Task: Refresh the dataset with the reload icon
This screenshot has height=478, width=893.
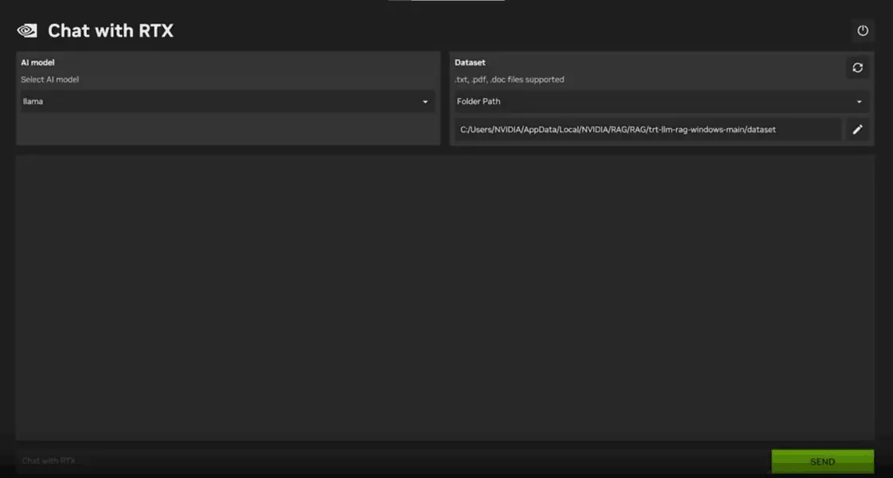Action: pos(857,68)
